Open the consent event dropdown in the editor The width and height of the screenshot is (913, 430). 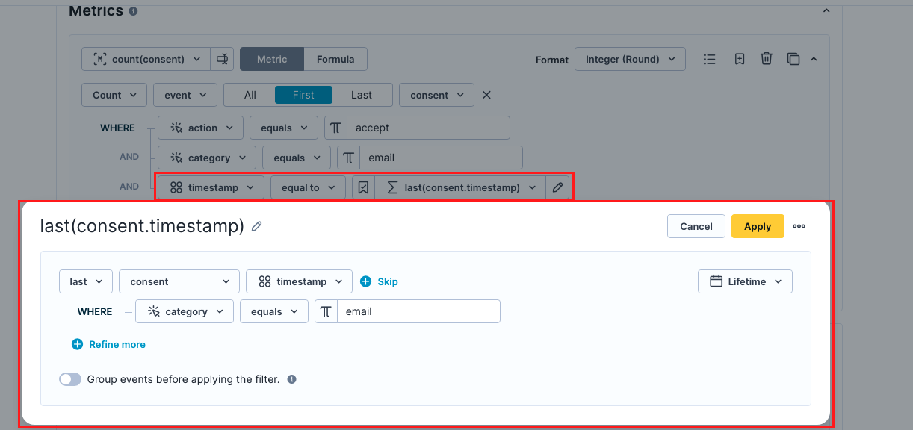pos(179,281)
